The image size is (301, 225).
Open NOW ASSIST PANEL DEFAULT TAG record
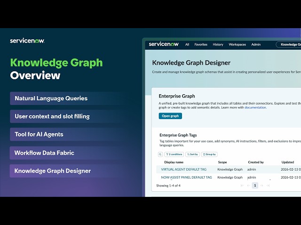[186, 177]
